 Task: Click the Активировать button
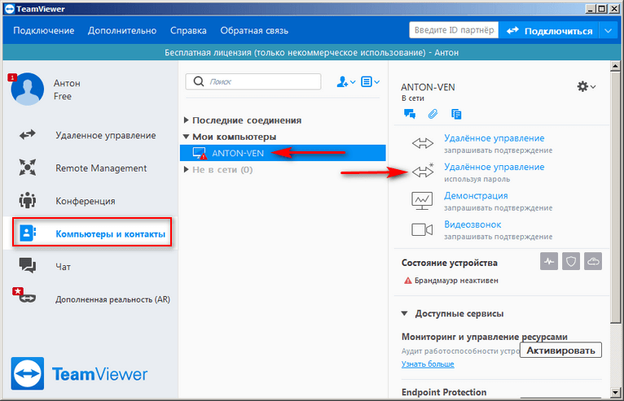560,350
